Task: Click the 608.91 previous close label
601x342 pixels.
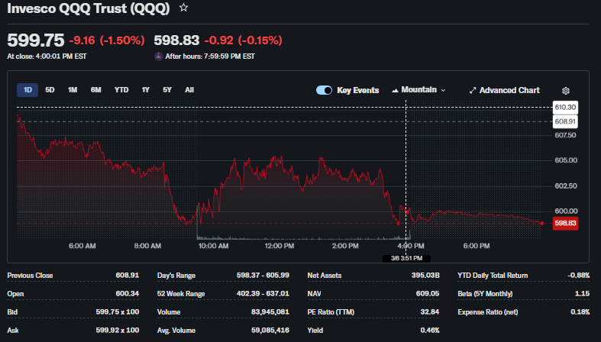Action: click(565, 121)
